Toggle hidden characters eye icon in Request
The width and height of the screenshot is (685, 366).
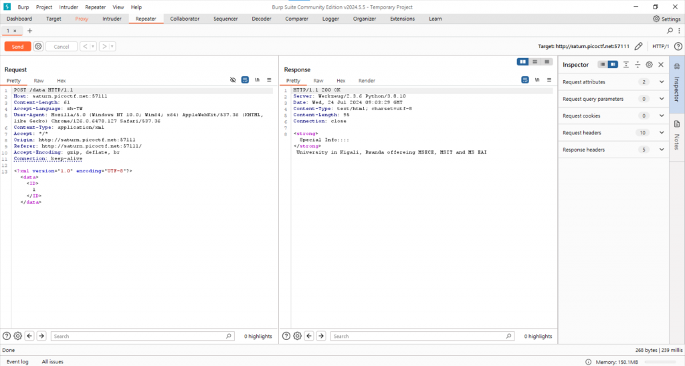[x=233, y=80]
